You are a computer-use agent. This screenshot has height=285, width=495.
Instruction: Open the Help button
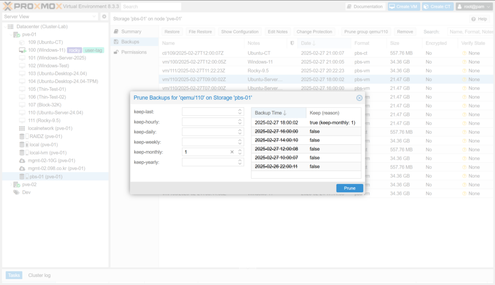click(479, 19)
